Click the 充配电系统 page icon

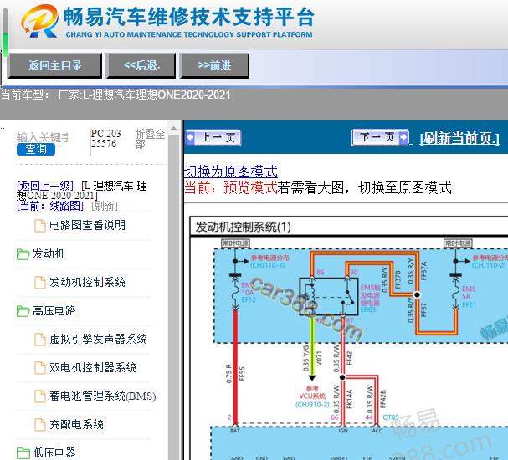[x=40, y=425]
